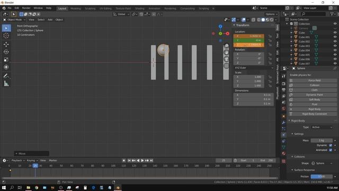
Task: Click the blue Z axis gizmo handle
Action: 220,27
